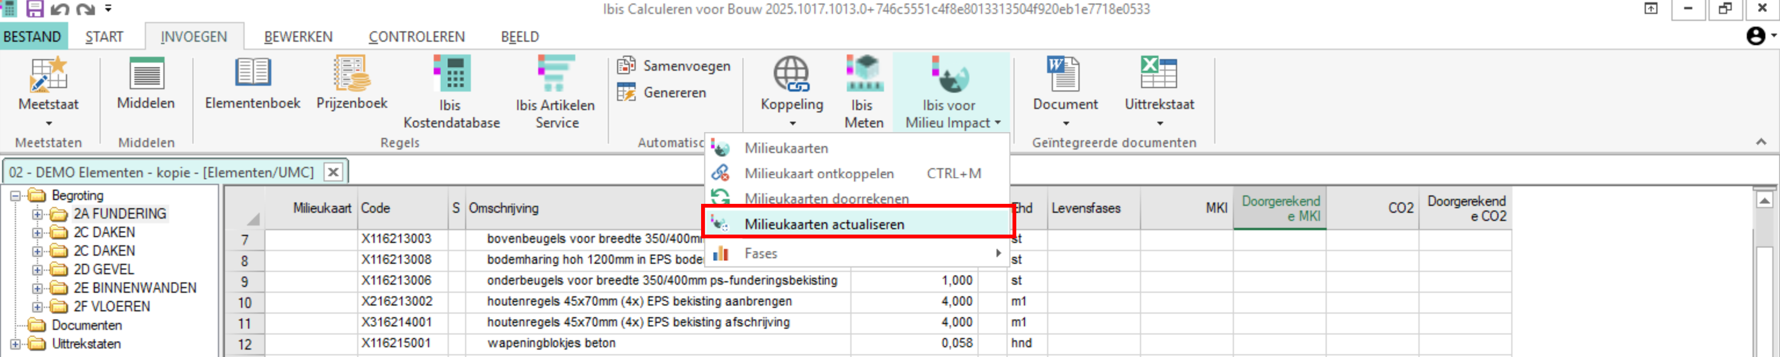Select the 2D GEVEL folder

pyautogui.click(x=104, y=269)
